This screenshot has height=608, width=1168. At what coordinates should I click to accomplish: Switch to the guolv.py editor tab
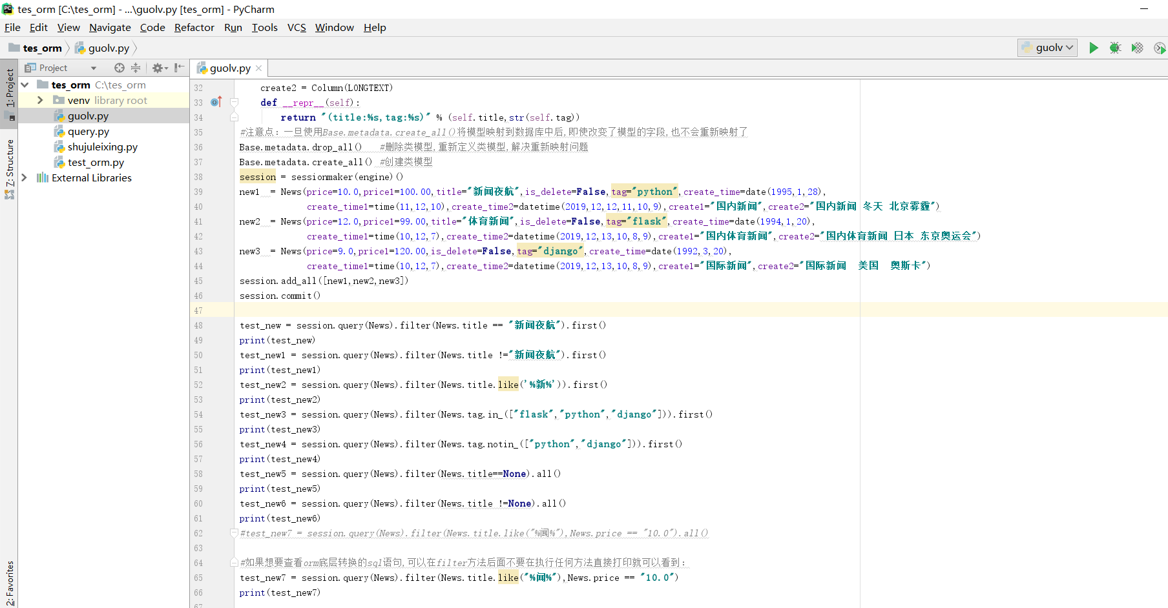point(229,68)
